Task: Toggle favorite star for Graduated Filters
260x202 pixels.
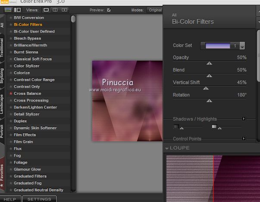Action: 11,176
